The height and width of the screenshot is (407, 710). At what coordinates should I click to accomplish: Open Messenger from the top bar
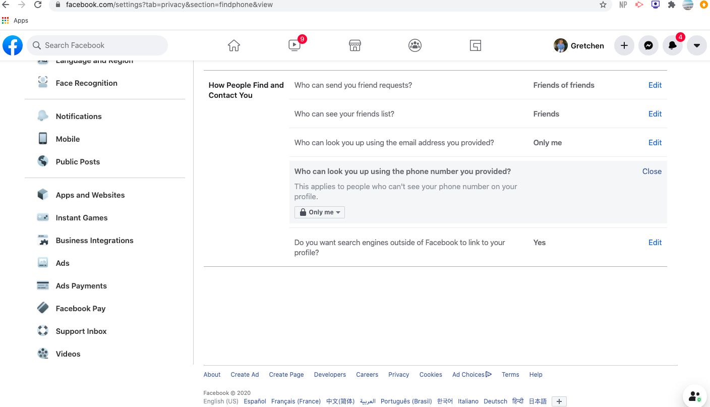click(x=648, y=45)
